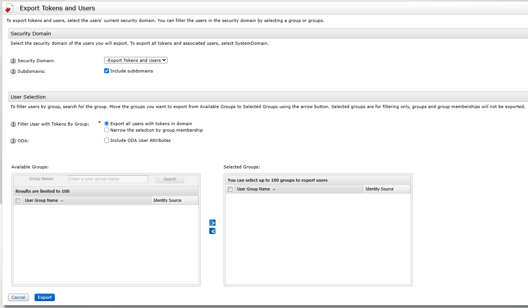Click the help icon next to Subdomains
528x308 pixels.
click(13, 71)
